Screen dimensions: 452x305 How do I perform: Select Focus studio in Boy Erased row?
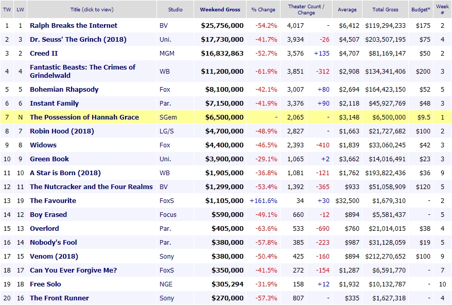pyautogui.click(x=168, y=214)
